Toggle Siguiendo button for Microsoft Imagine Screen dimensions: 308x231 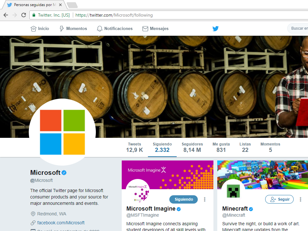pos(183,199)
